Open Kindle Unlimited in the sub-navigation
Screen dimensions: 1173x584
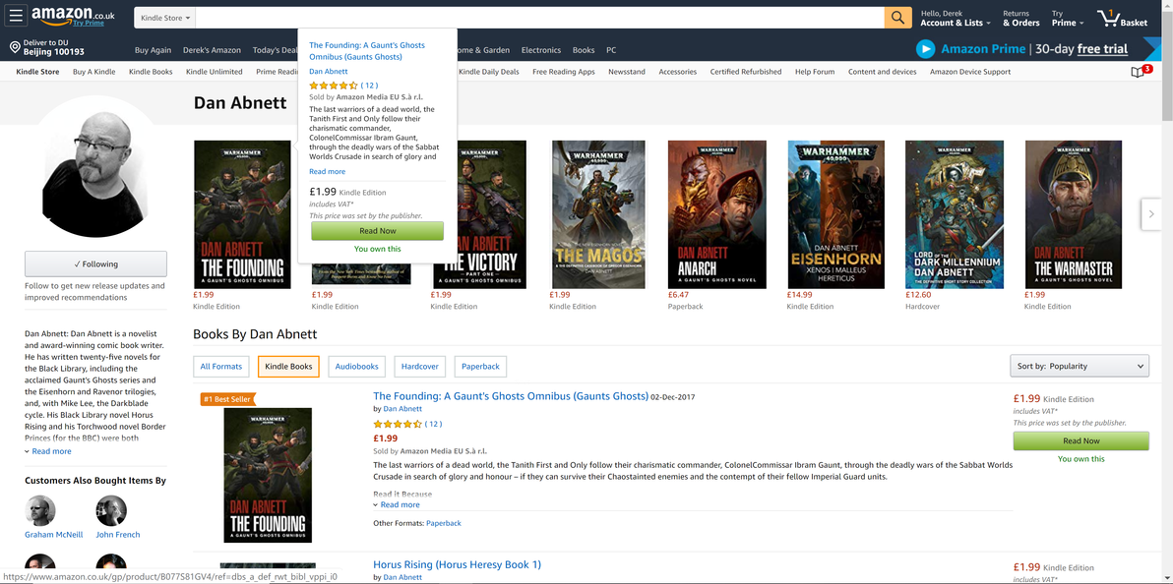(214, 72)
